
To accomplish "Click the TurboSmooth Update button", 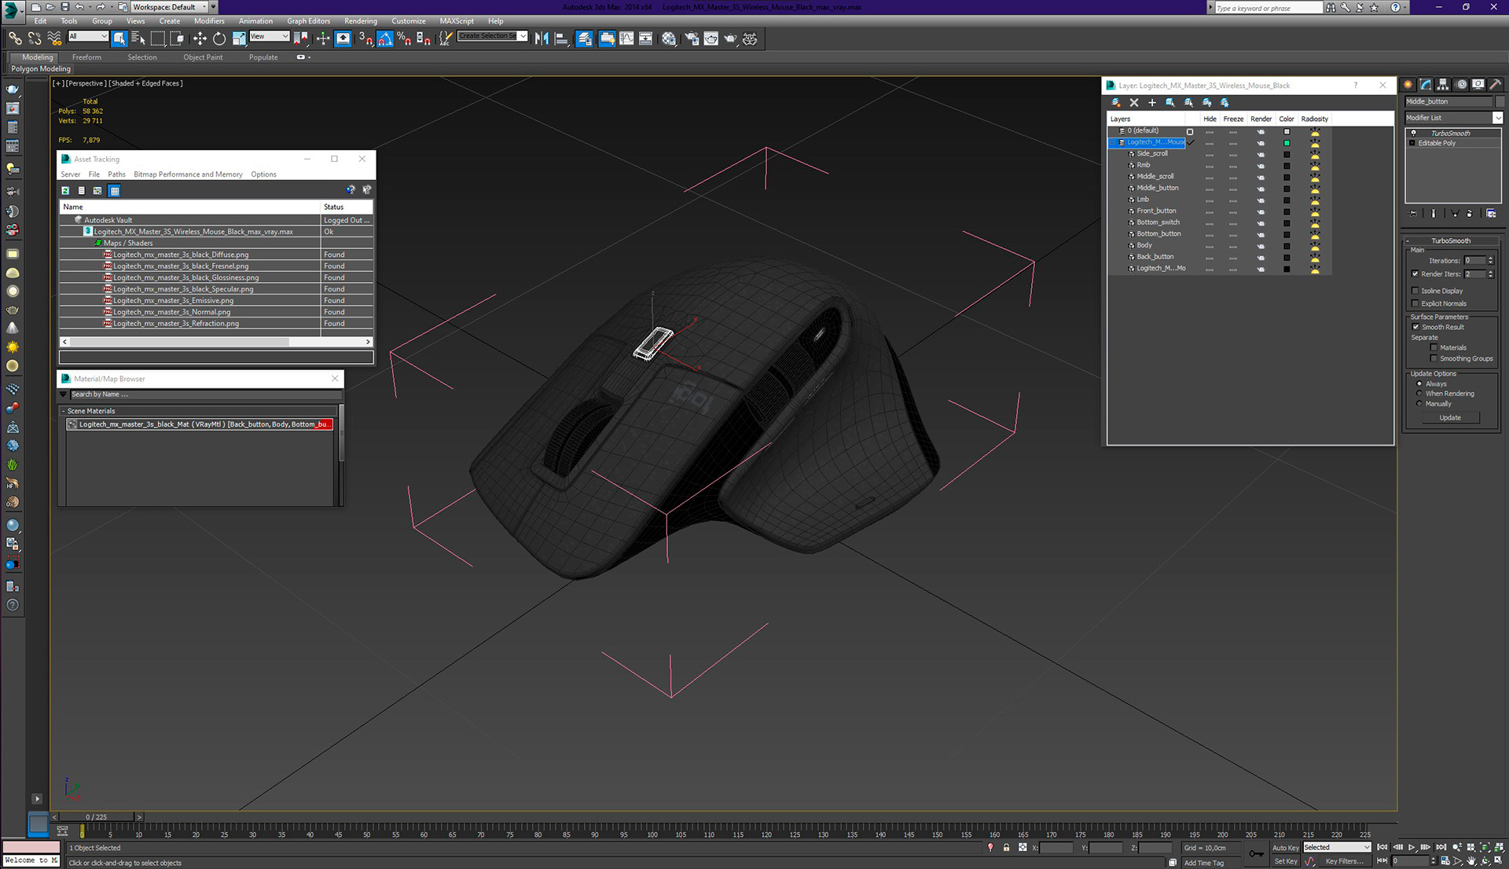I will 1450,418.
